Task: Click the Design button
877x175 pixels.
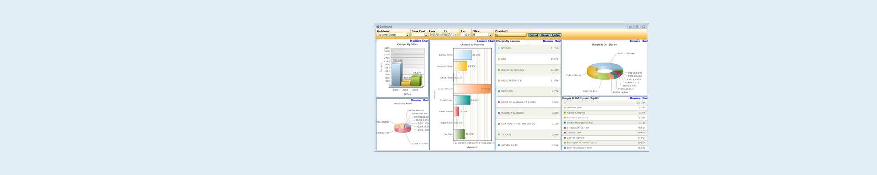Action: point(545,35)
